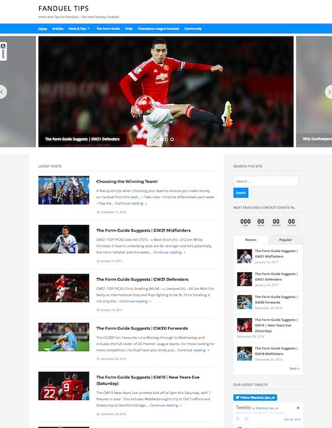
Task: Click Continue reading under GW21 Midfielders post
Action: click(x=169, y=252)
